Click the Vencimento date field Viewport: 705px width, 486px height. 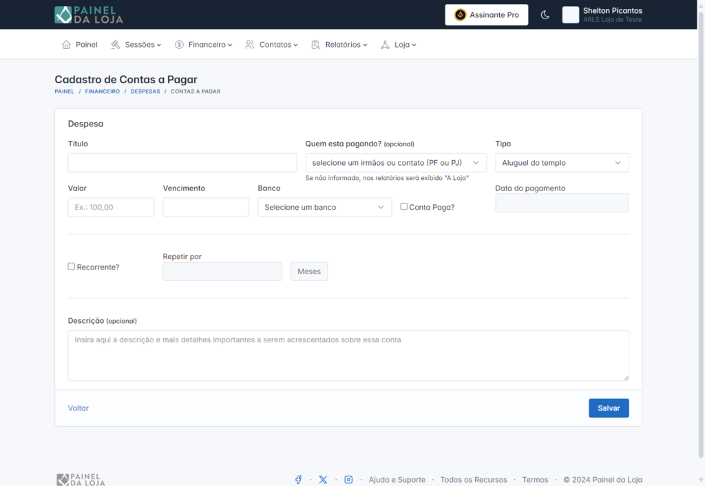206,207
